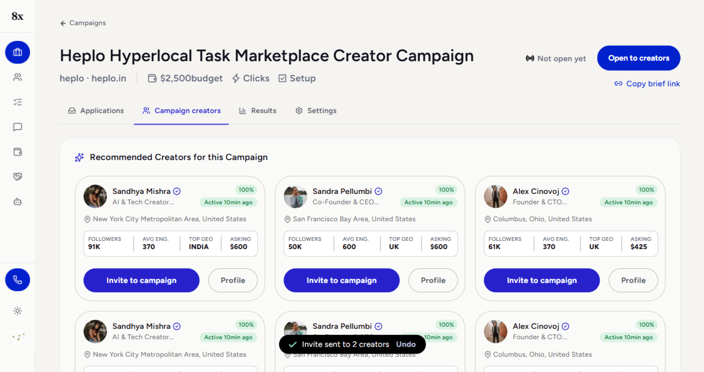The height and width of the screenshot is (372, 704).
Task: Click the Not open yet broadcast status
Action: (x=556, y=58)
